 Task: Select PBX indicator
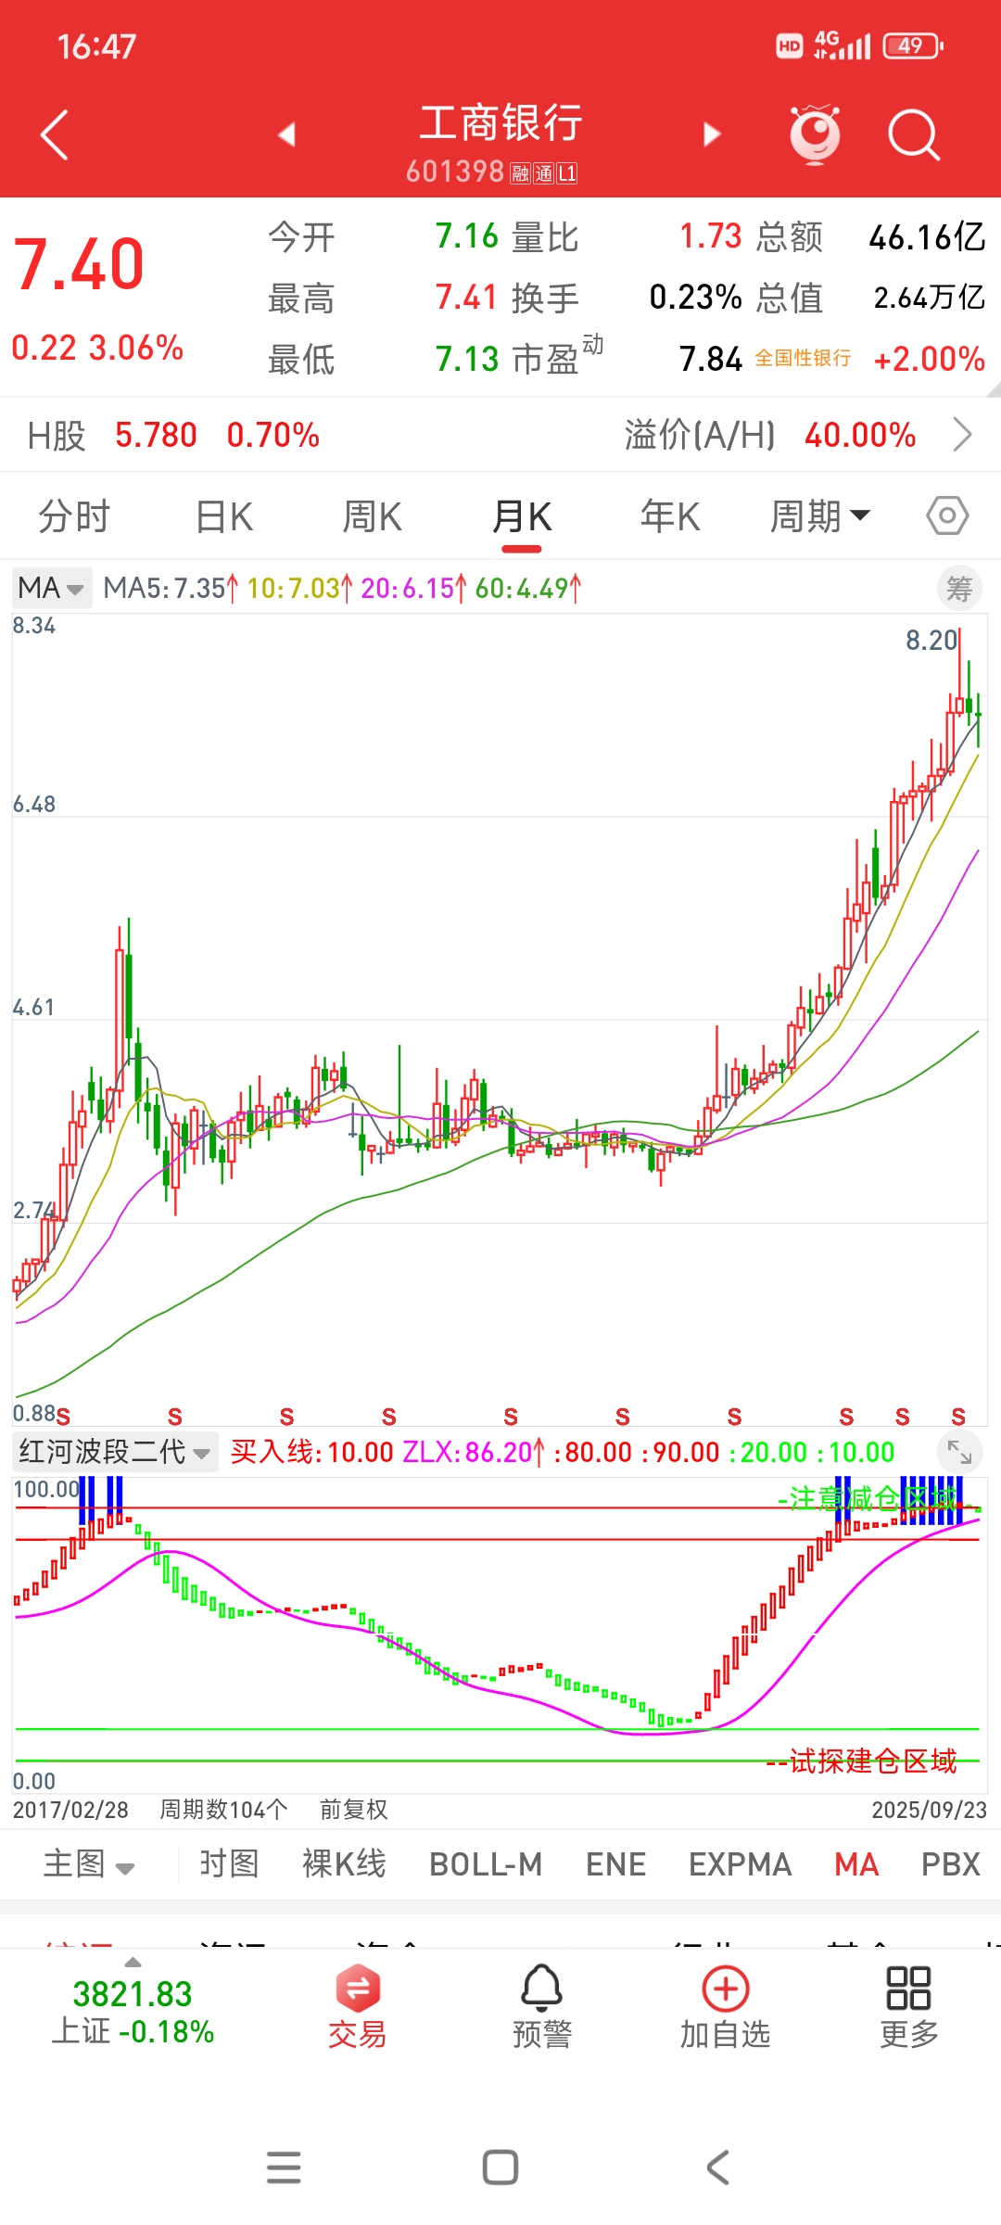pos(951,1864)
